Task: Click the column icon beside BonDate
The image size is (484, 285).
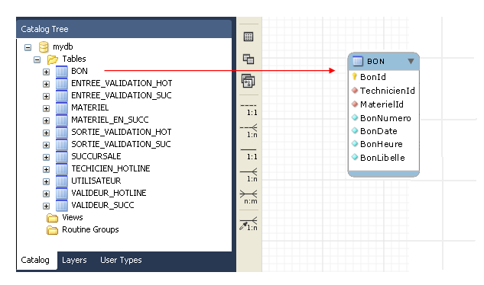Action: (355, 130)
